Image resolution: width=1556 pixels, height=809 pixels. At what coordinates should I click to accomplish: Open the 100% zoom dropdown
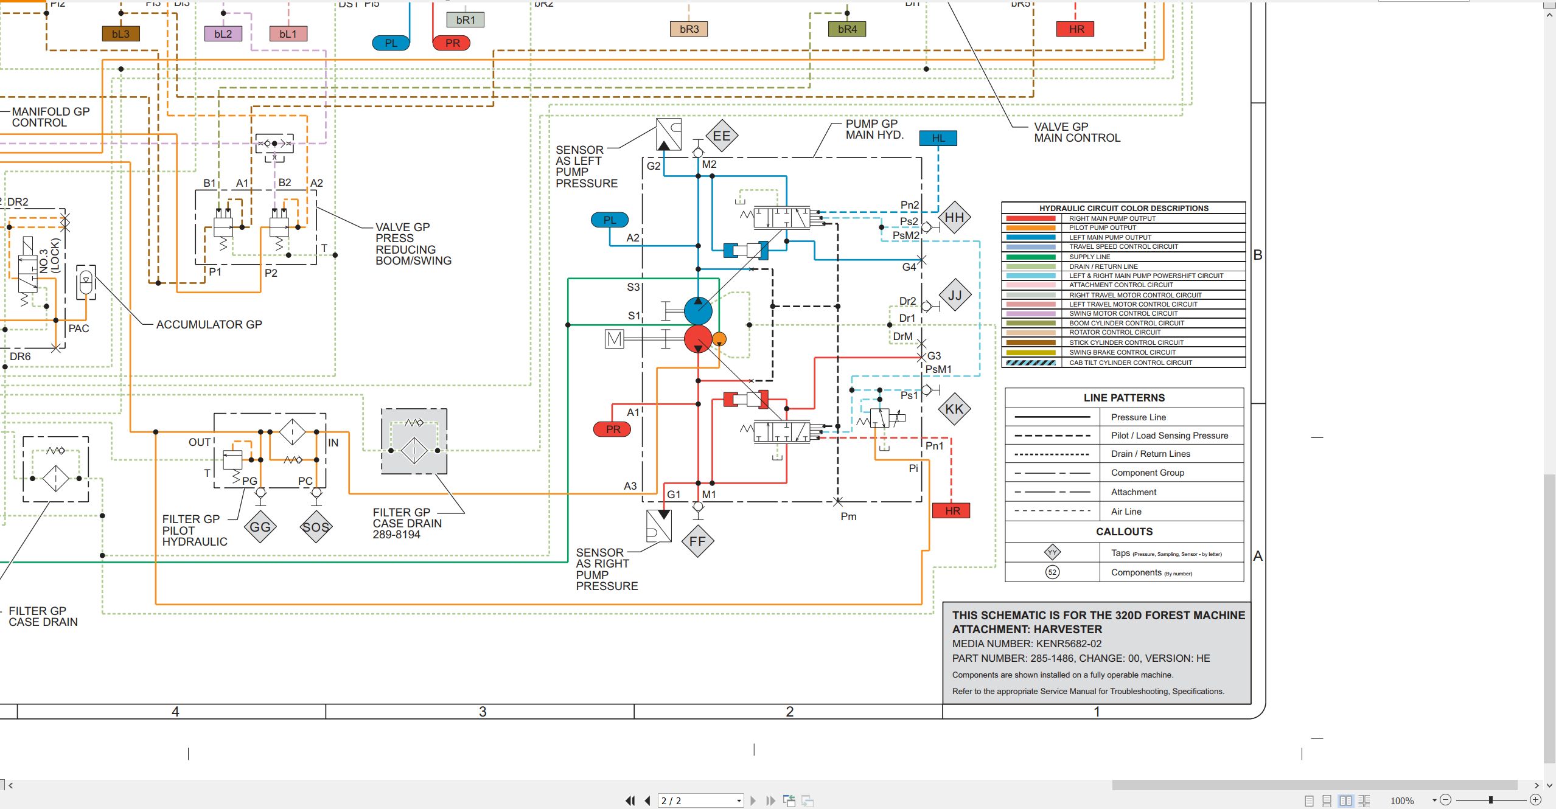(x=1434, y=800)
